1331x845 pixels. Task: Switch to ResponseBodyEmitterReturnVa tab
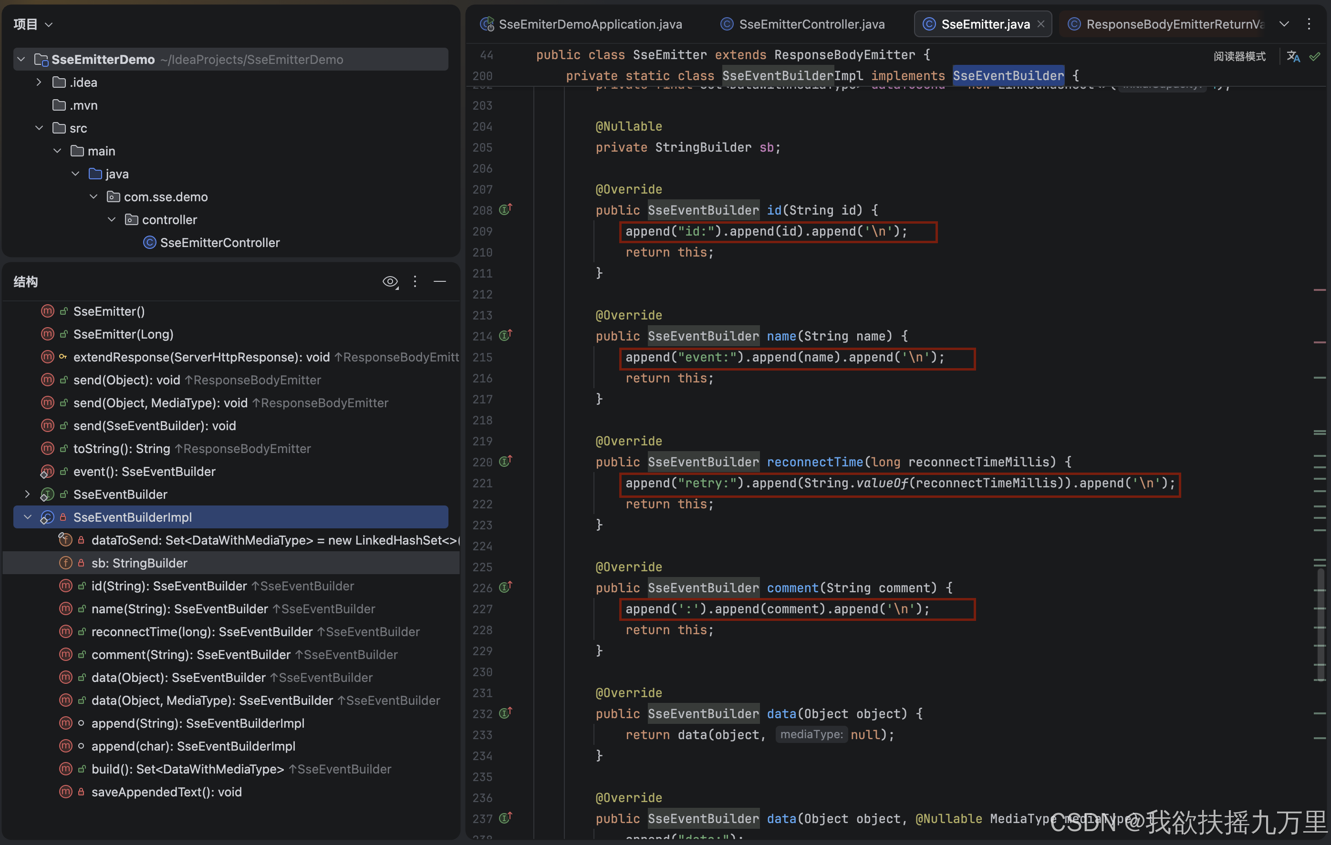coord(1166,24)
